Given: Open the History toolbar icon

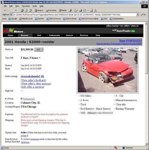Looking at the screenshot, I should click(70, 10).
